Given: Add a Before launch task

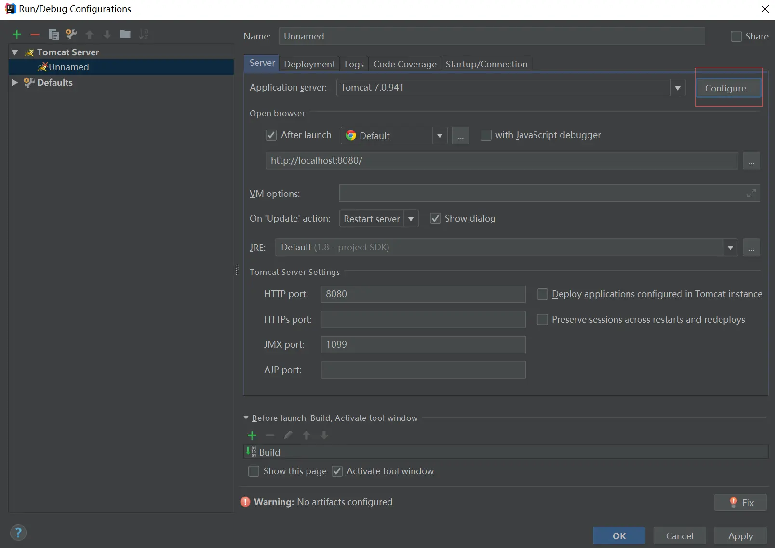Looking at the screenshot, I should tap(252, 435).
